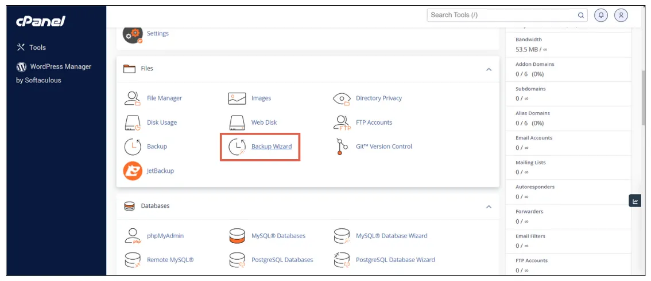The height and width of the screenshot is (281, 651).
Task: Click the Addon Domains statistic label
Action: coord(535,65)
